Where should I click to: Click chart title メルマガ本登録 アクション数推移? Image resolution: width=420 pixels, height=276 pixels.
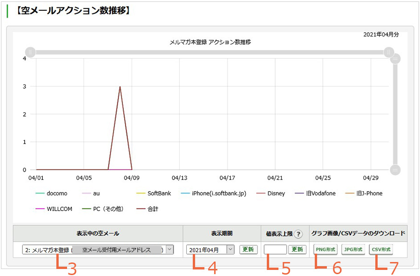tap(210, 42)
